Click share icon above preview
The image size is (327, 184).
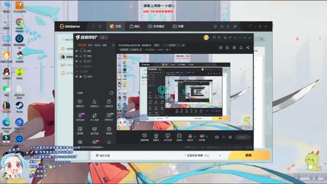pos(248,47)
